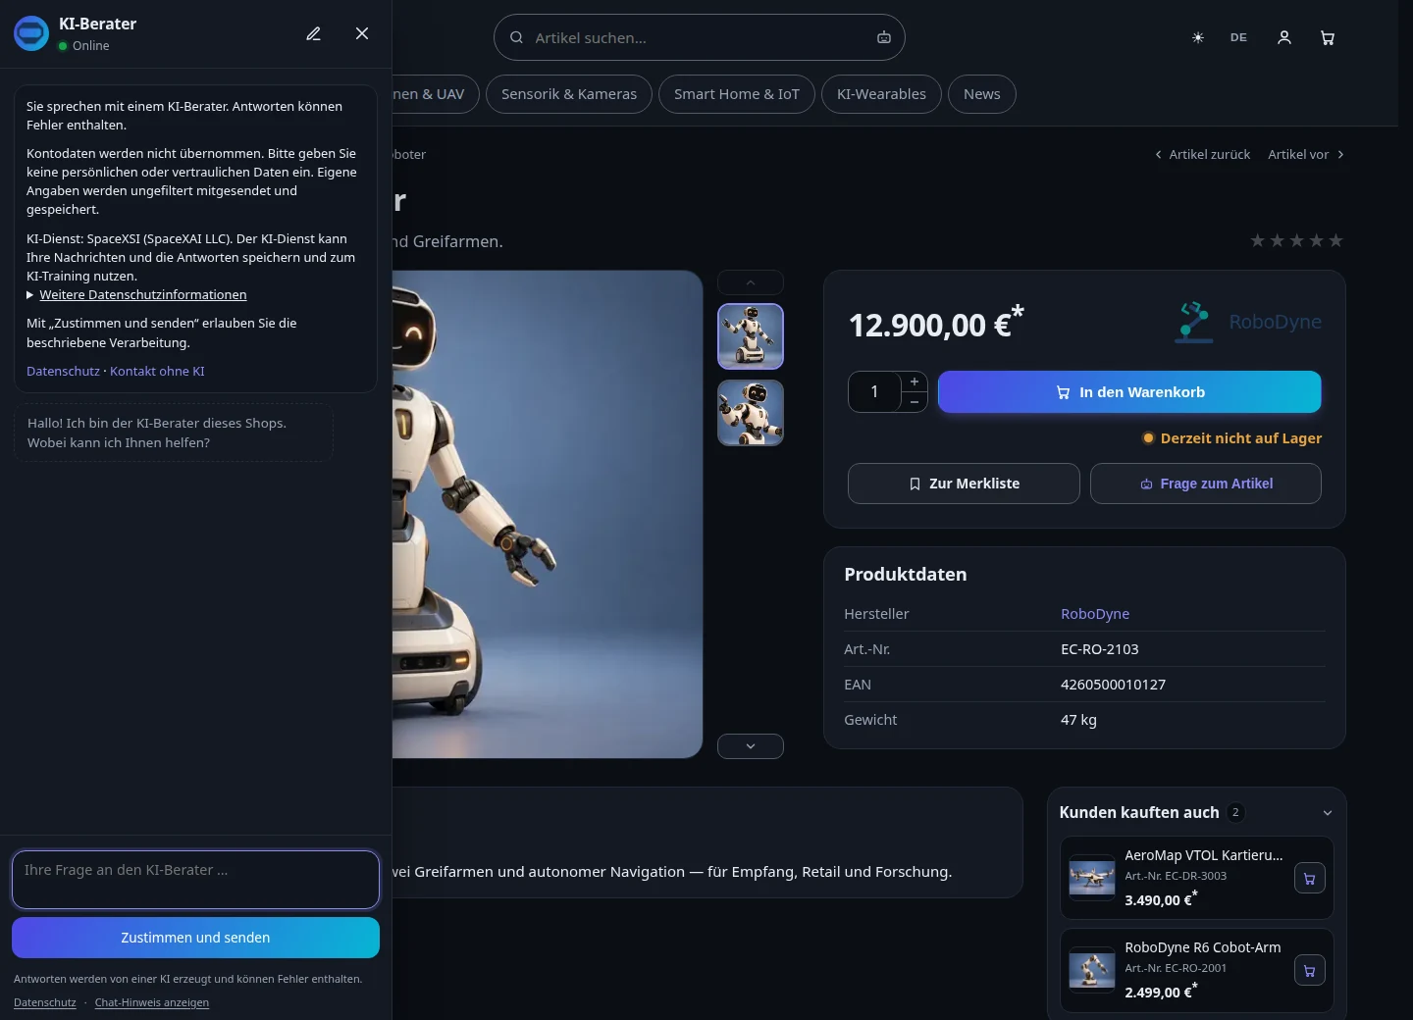Click Chat-Hinweis anzeigen link
This screenshot has height=1020, width=1413.
(x=152, y=1002)
